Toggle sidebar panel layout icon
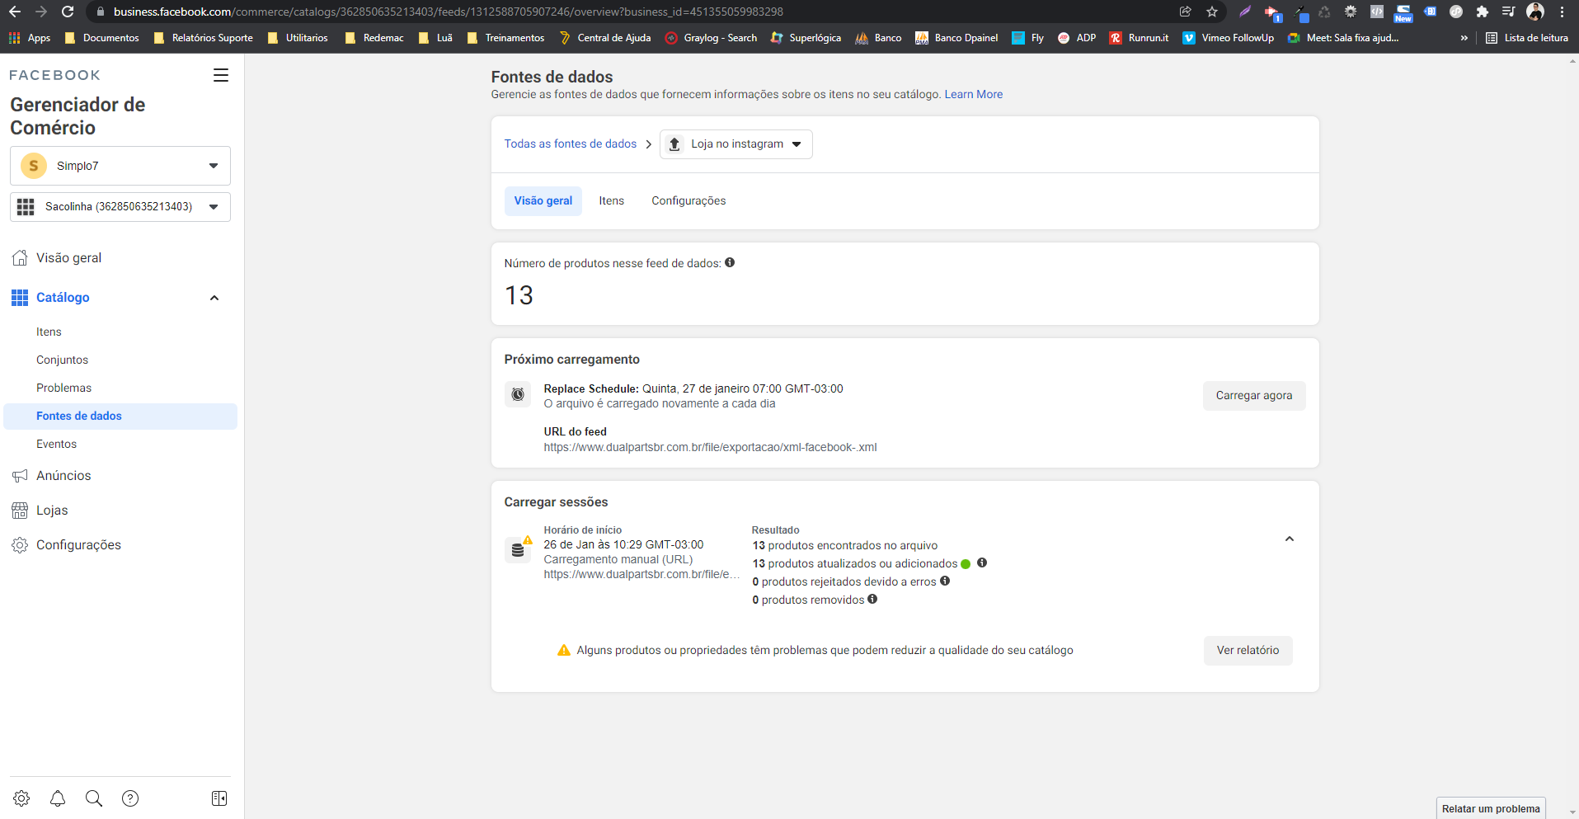 click(219, 798)
